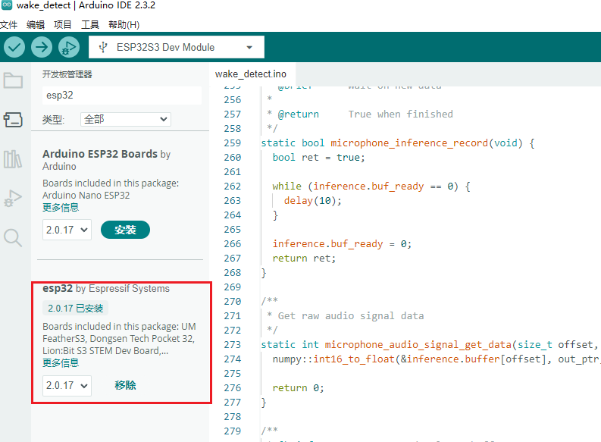Click line number 273 in gutter

pos(232,345)
